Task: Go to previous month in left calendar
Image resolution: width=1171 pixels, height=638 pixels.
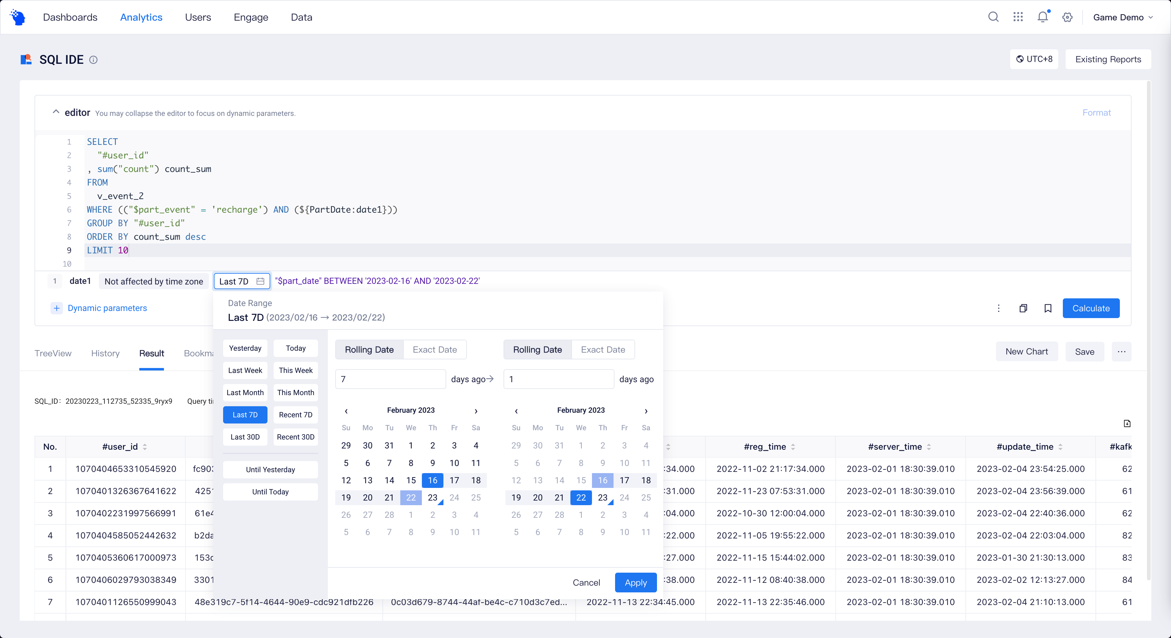Action: [346, 411]
